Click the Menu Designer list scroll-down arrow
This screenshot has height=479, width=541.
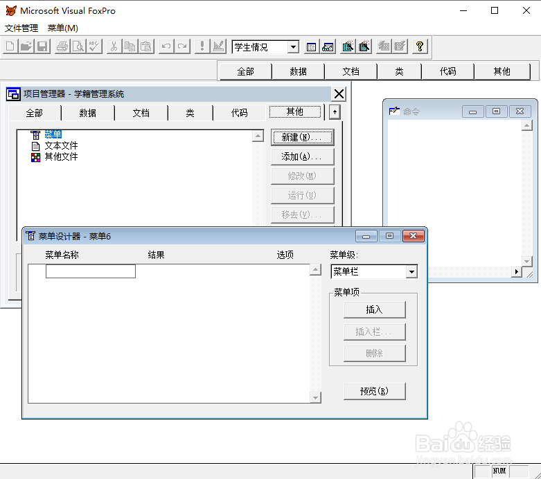pos(315,397)
